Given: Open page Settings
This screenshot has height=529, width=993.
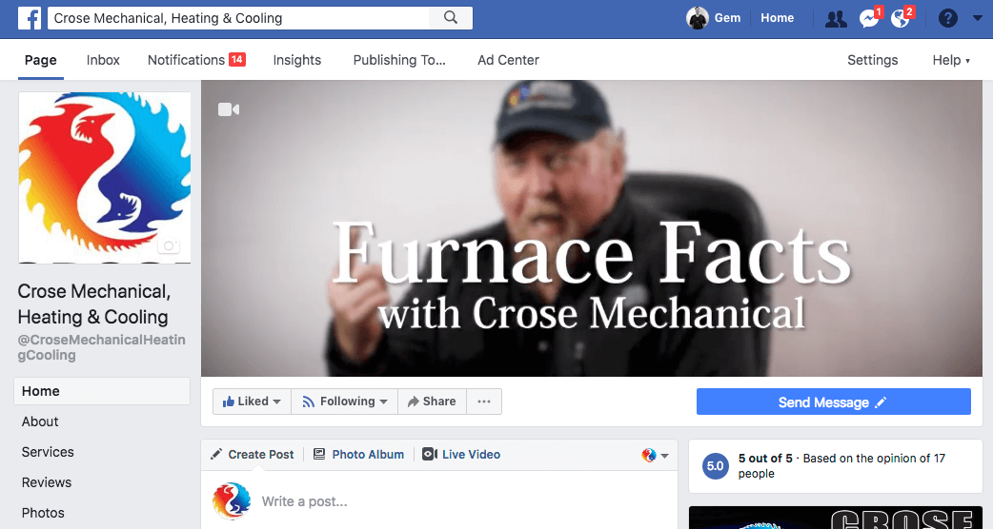Looking at the screenshot, I should point(873,60).
